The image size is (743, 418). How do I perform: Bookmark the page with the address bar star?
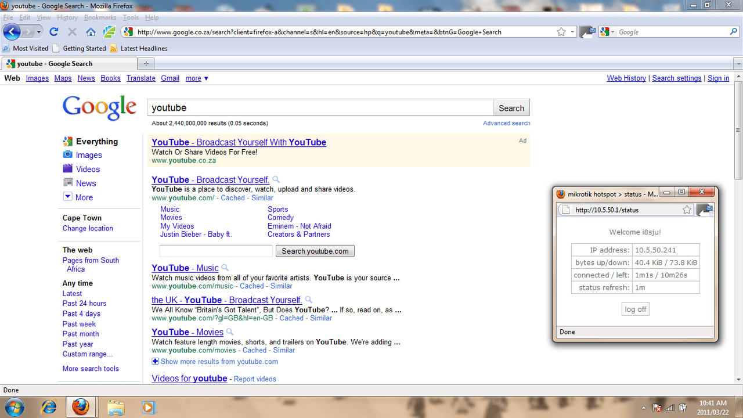point(561,32)
